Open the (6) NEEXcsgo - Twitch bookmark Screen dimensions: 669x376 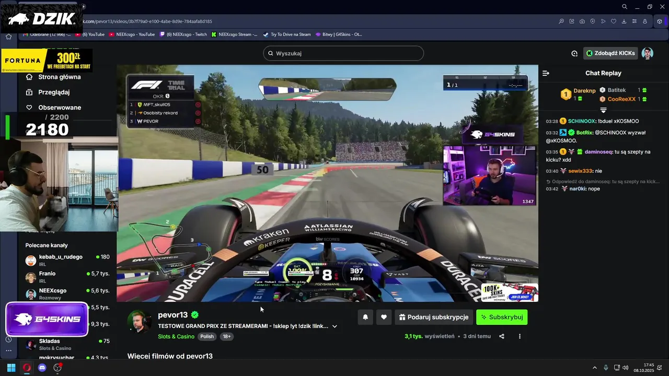(x=183, y=34)
